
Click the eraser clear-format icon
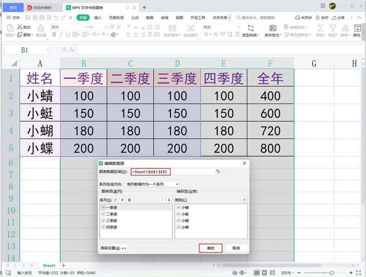click(113, 35)
